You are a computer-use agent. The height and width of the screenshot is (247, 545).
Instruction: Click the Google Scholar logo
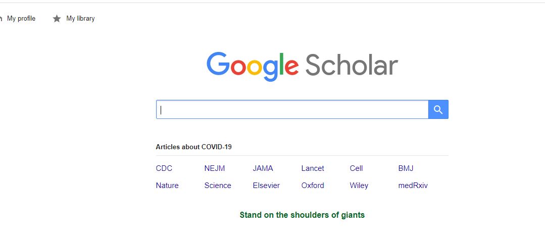click(302, 67)
